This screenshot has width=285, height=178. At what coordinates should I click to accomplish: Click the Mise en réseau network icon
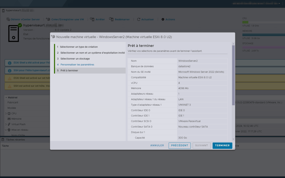click(x=9, y=130)
